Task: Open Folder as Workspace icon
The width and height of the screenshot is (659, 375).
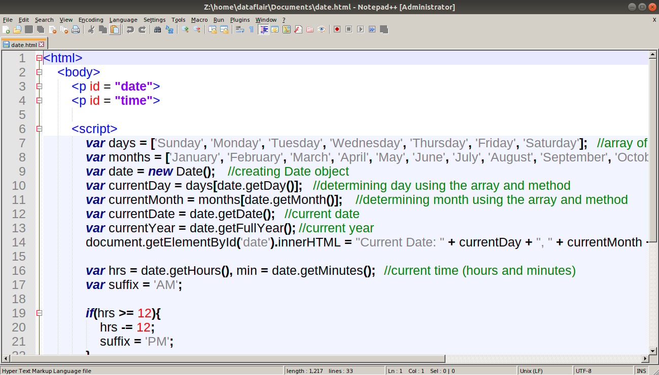Action: 310,29
